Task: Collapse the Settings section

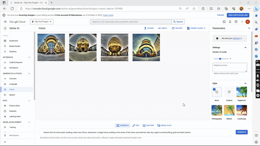Action: point(245,47)
